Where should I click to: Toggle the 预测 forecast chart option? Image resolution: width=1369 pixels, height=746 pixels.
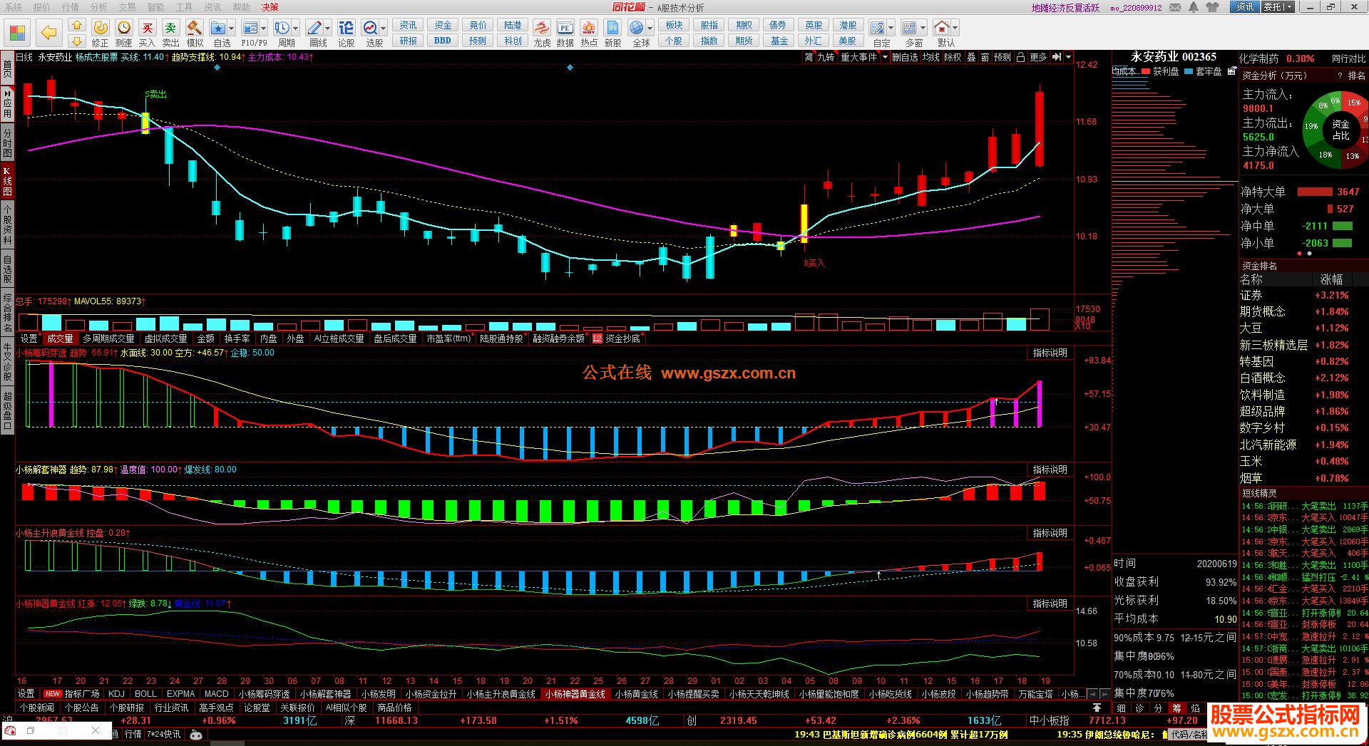(1003, 57)
